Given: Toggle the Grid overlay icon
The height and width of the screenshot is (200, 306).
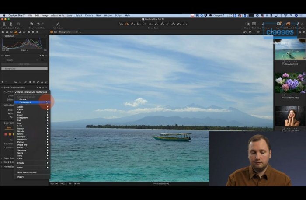Looking at the screenshot, I should [x=254, y=24].
